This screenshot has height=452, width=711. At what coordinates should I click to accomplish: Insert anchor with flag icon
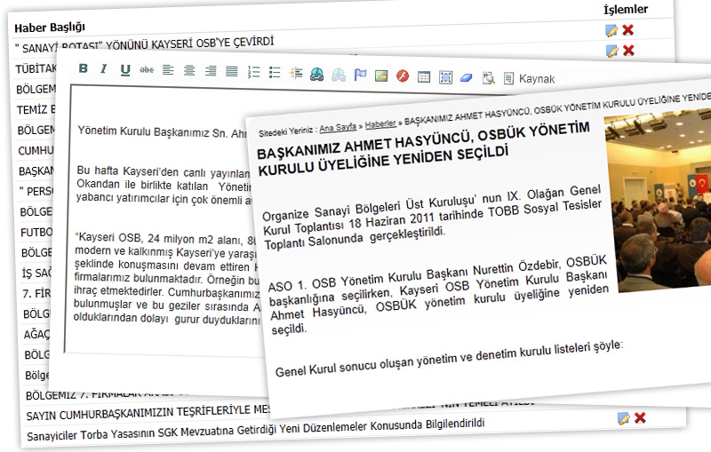pyautogui.click(x=360, y=75)
